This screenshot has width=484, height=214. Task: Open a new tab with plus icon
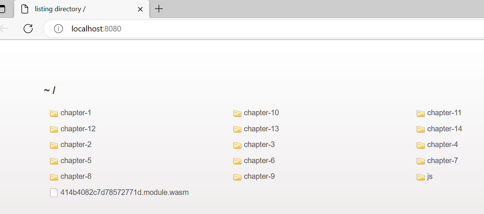[159, 9]
